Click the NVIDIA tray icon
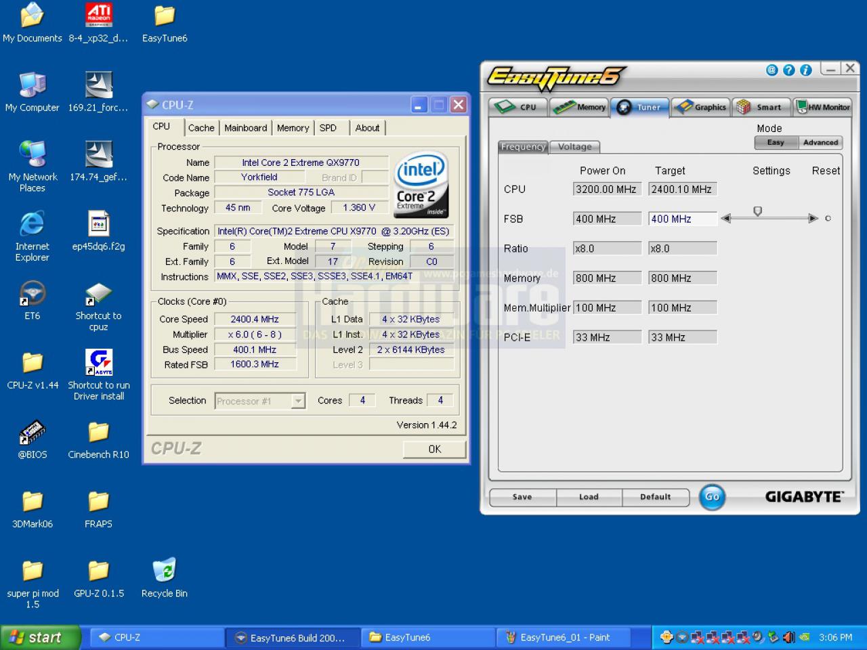Screen dimensions: 867x650 click(805, 637)
